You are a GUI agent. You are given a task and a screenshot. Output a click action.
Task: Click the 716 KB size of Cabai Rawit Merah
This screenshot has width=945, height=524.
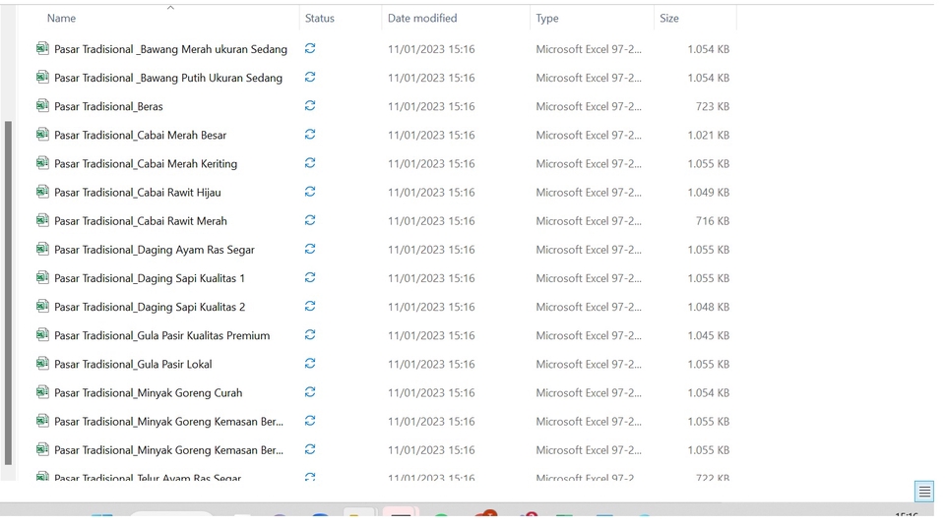(x=713, y=221)
